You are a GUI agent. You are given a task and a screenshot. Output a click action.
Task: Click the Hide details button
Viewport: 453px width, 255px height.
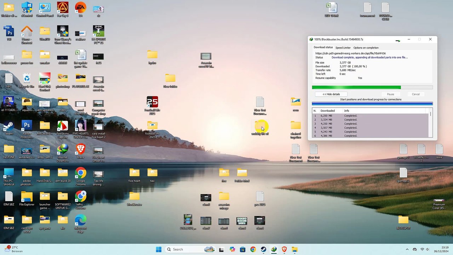click(331, 94)
